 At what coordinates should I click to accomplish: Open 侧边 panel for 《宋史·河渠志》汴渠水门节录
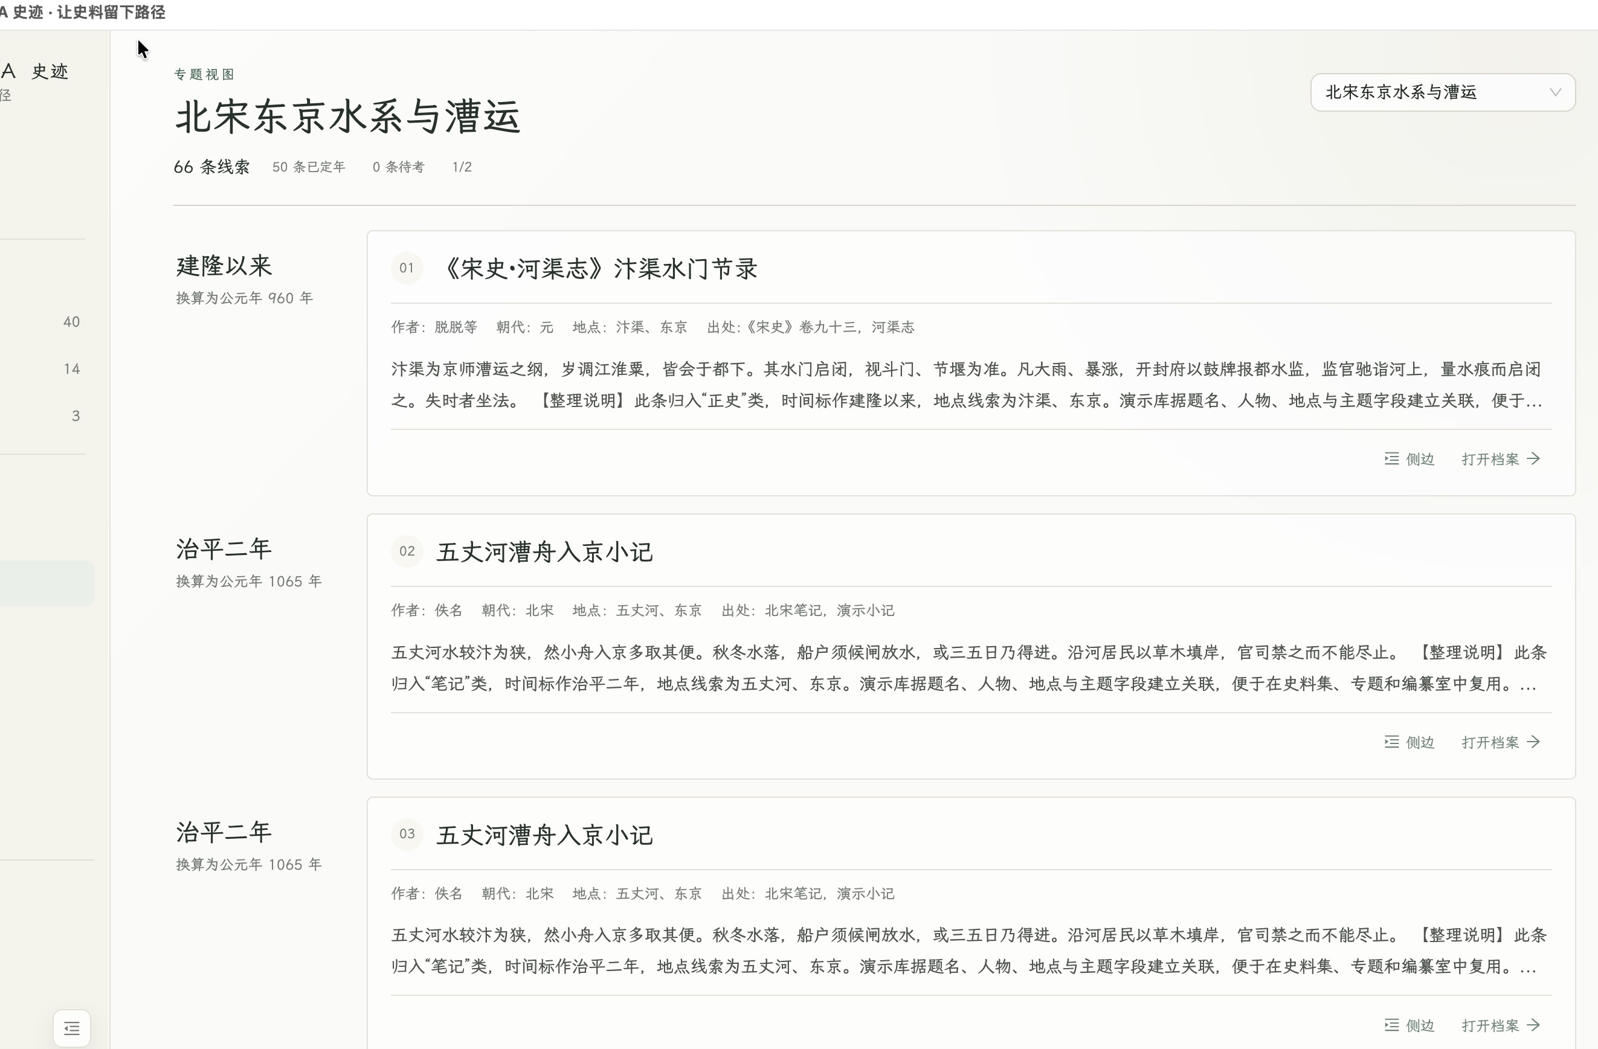pos(1410,459)
